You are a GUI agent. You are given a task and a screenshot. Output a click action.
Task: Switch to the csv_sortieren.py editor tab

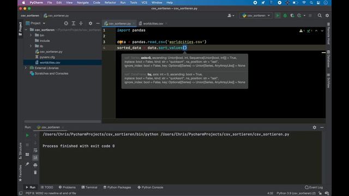click(x=119, y=23)
